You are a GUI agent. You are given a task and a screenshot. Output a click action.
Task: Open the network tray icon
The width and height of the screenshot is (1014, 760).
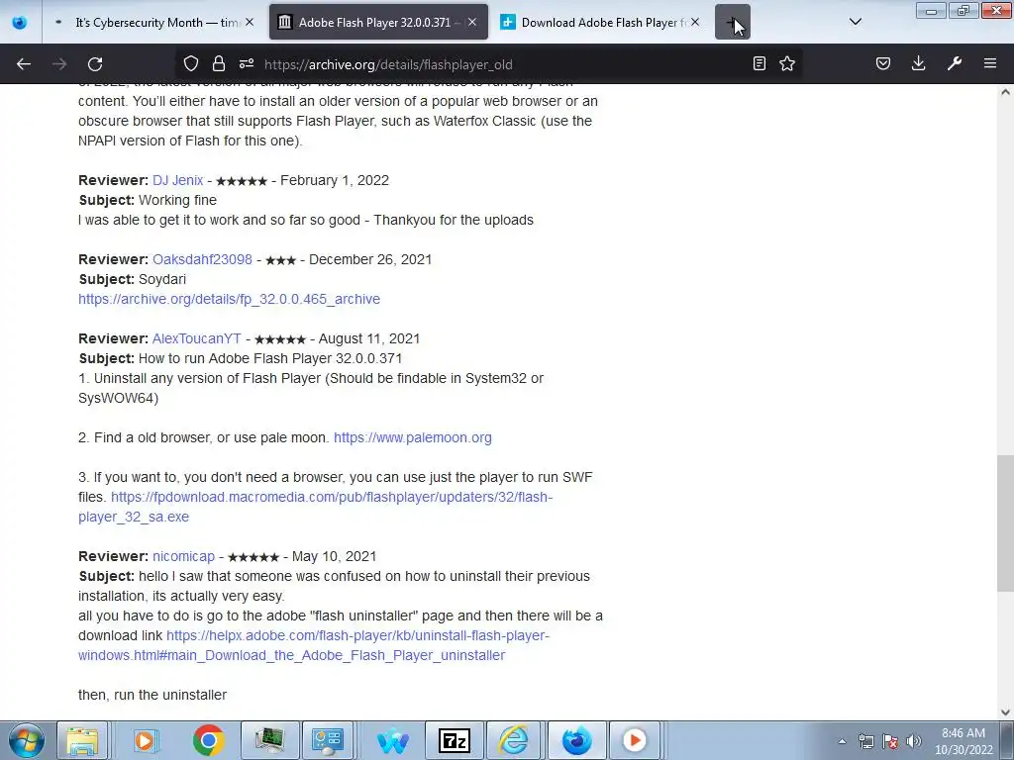(x=865, y=741)
